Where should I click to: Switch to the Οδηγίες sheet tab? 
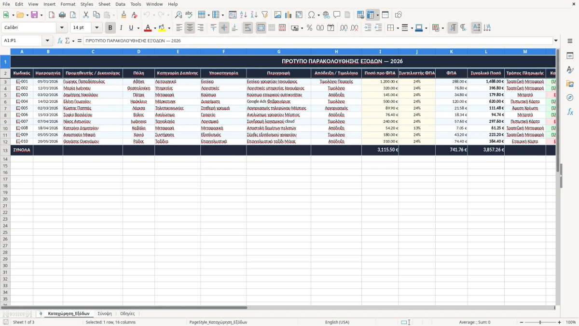[x=127, y=313]
